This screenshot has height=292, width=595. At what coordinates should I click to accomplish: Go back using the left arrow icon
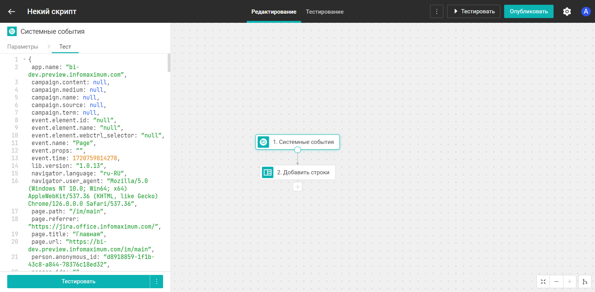tap(11, 11)
